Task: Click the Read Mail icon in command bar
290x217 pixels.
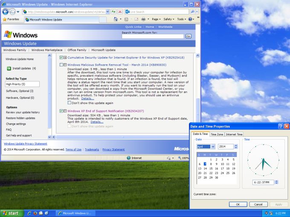Action: (x=136, y=19)
